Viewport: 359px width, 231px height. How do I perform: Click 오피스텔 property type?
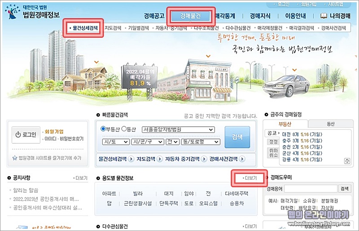pyautogui.click(x=208, y=204)
